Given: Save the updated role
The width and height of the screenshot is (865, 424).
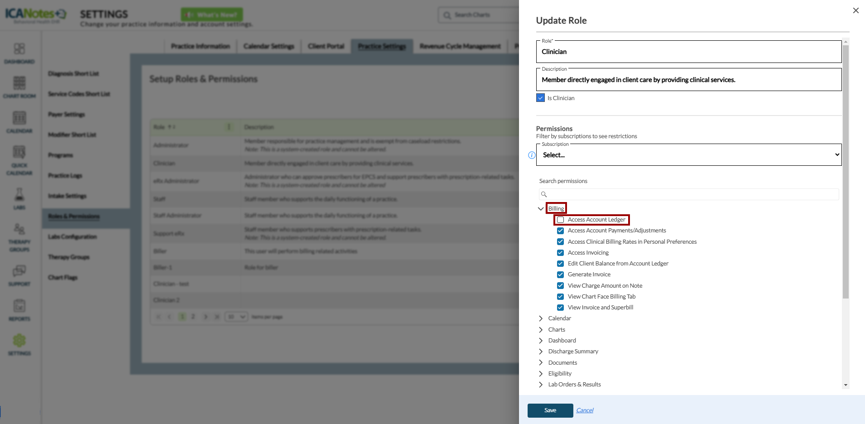Looking at the screenshot, I should 550,410.
